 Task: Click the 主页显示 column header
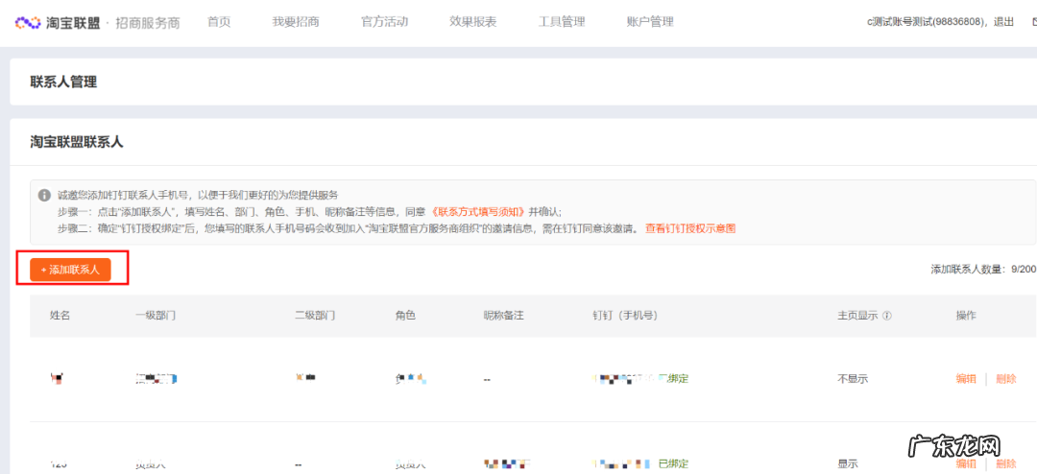coord(857,316)
